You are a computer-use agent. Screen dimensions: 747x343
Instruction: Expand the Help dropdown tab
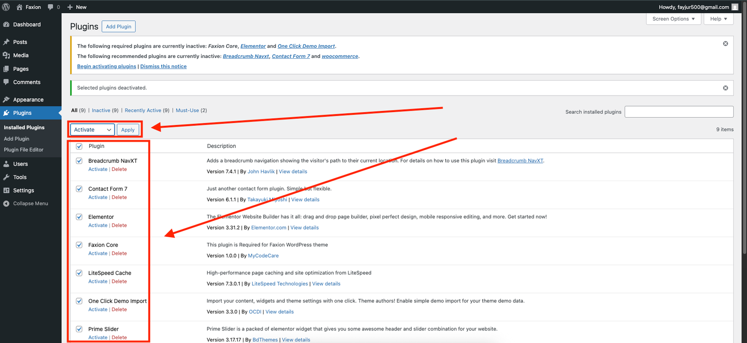point(719,19)
